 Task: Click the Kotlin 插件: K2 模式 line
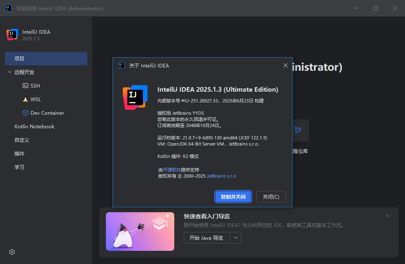click(x=178, y=157)
